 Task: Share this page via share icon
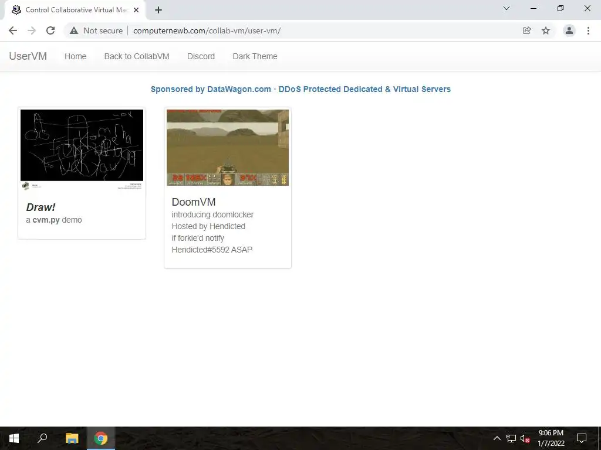[x=526, y=30]
